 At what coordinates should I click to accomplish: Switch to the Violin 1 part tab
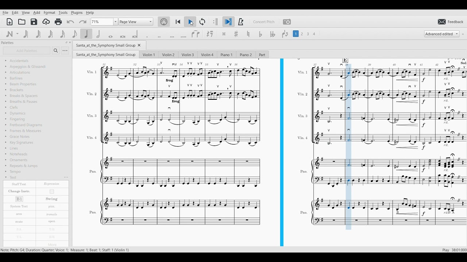[x=148, y=55]
